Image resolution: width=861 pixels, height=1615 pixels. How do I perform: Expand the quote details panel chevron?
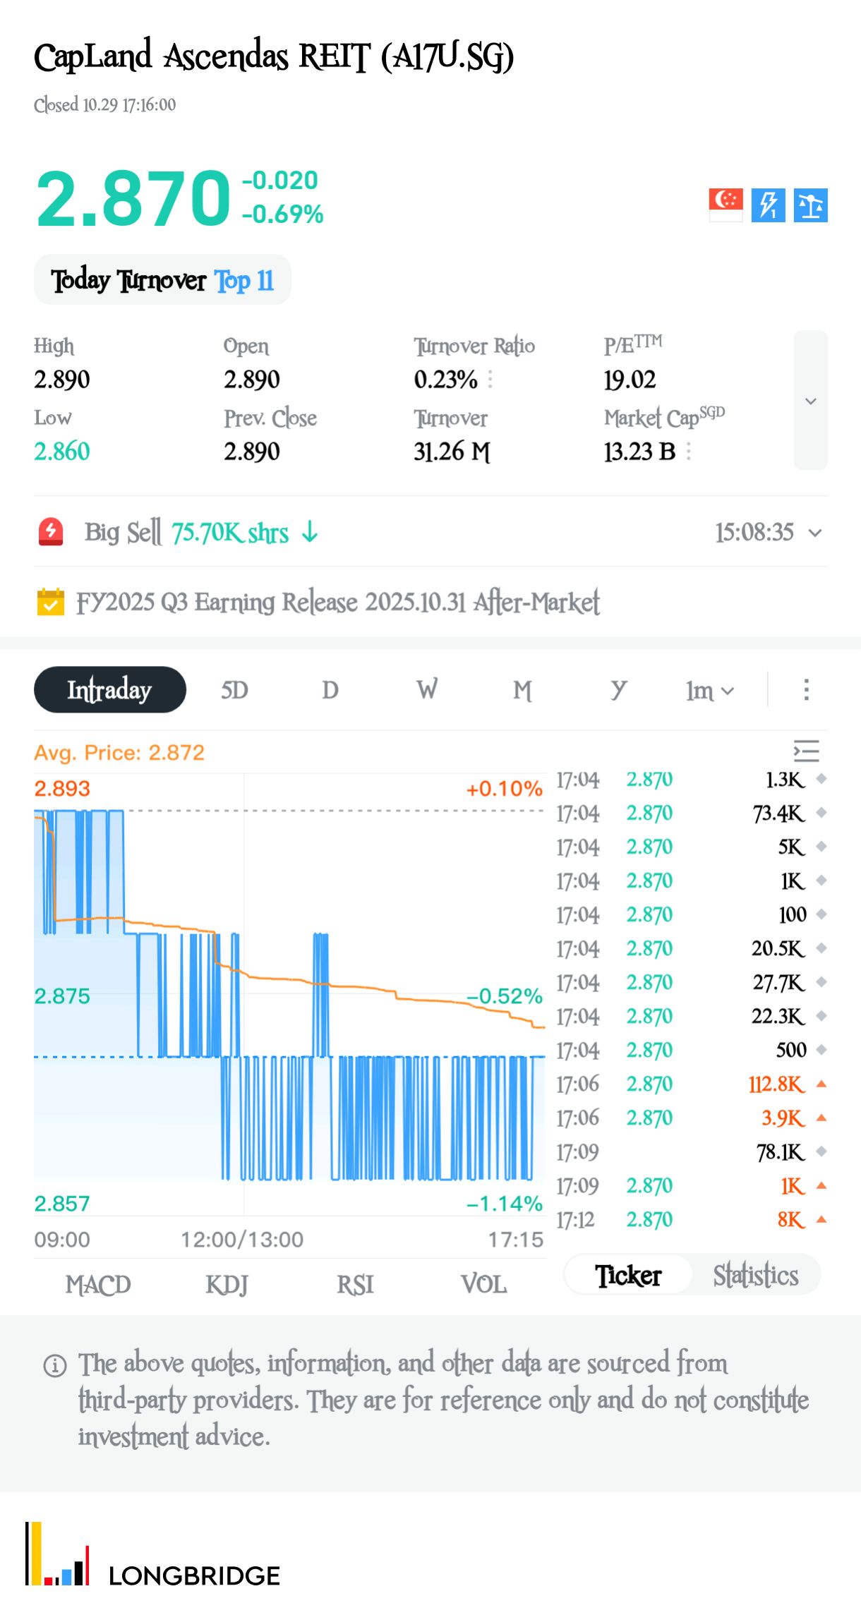click(810, 401)
